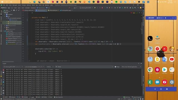Open the Verbose log level dropdown
The height and width of the screenshot is (100, 178).
pos(50,67)
